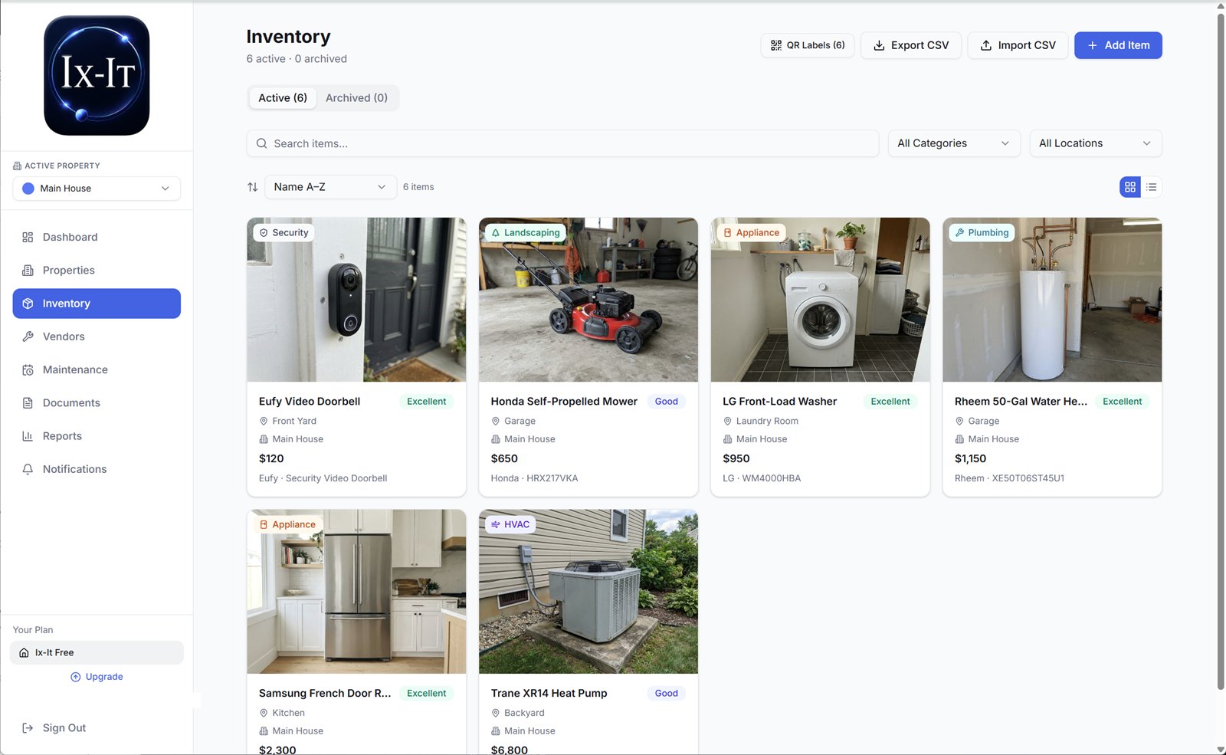Click the HVAC category tag
This screenshot has width=1226, height=755.
point(510,524)
